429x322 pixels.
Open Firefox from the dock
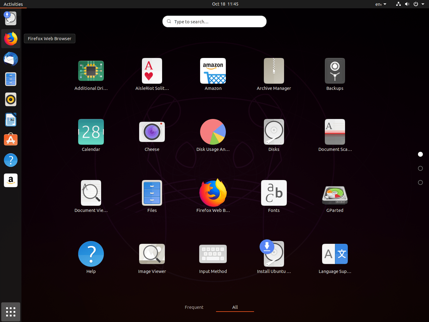(11, 39)
